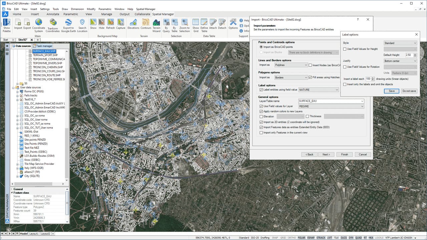This screenshot has width=427, height=240.
Task: Select Import as BricsCAD points radio
Action: [x=261, y=47]
